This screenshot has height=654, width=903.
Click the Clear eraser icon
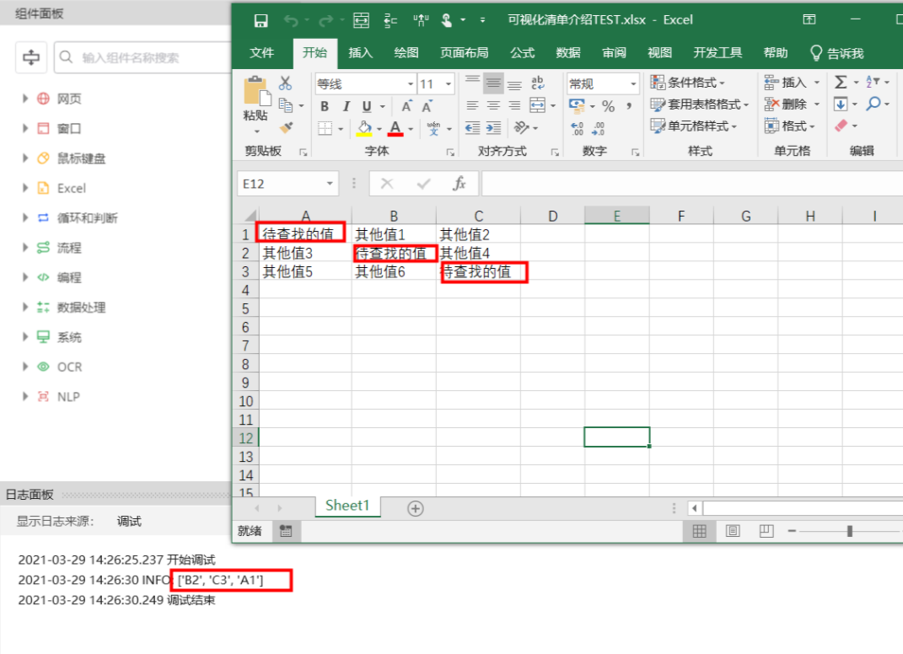coord(841,126)
